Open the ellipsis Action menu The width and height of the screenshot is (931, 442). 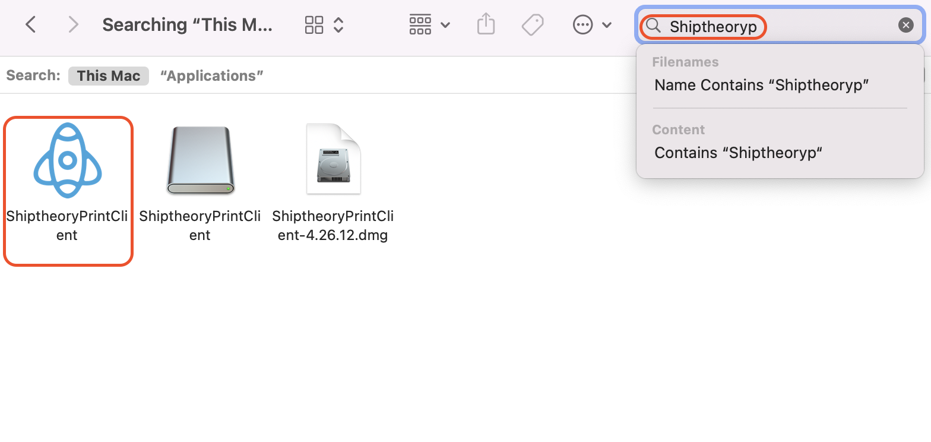582,24
